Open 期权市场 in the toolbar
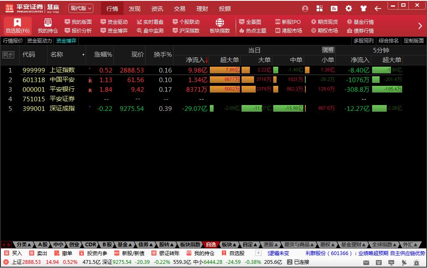The width and height of the screenshot is (428, 268). tap(325, 30)
